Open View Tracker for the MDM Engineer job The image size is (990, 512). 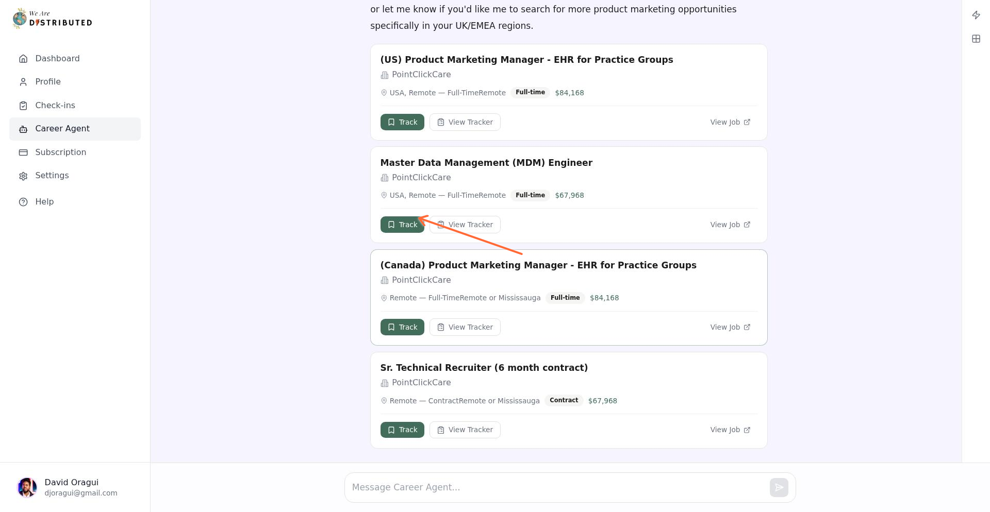pyautogui.click(x=465, y=225)
